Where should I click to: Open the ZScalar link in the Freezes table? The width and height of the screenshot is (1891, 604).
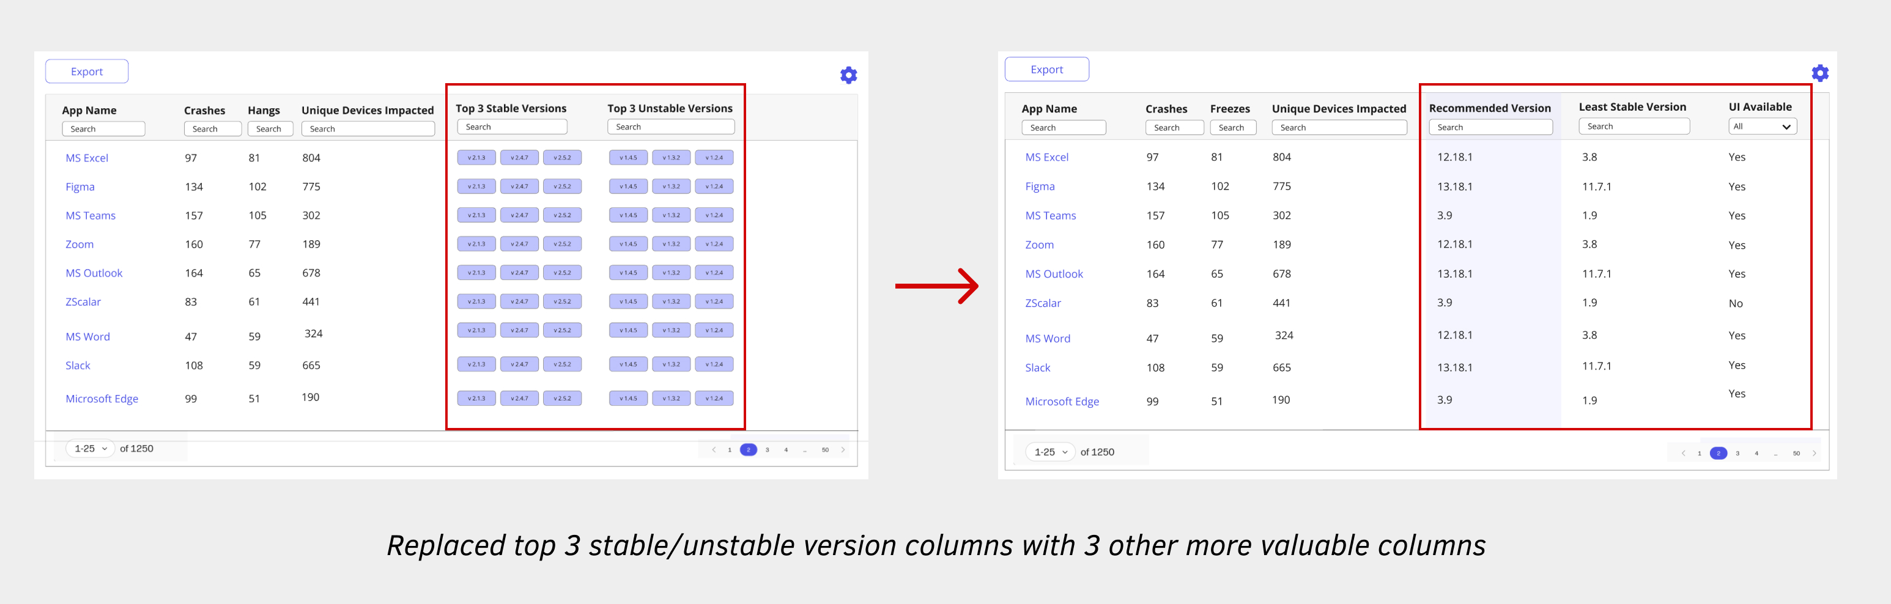[x=1042, y=303]
